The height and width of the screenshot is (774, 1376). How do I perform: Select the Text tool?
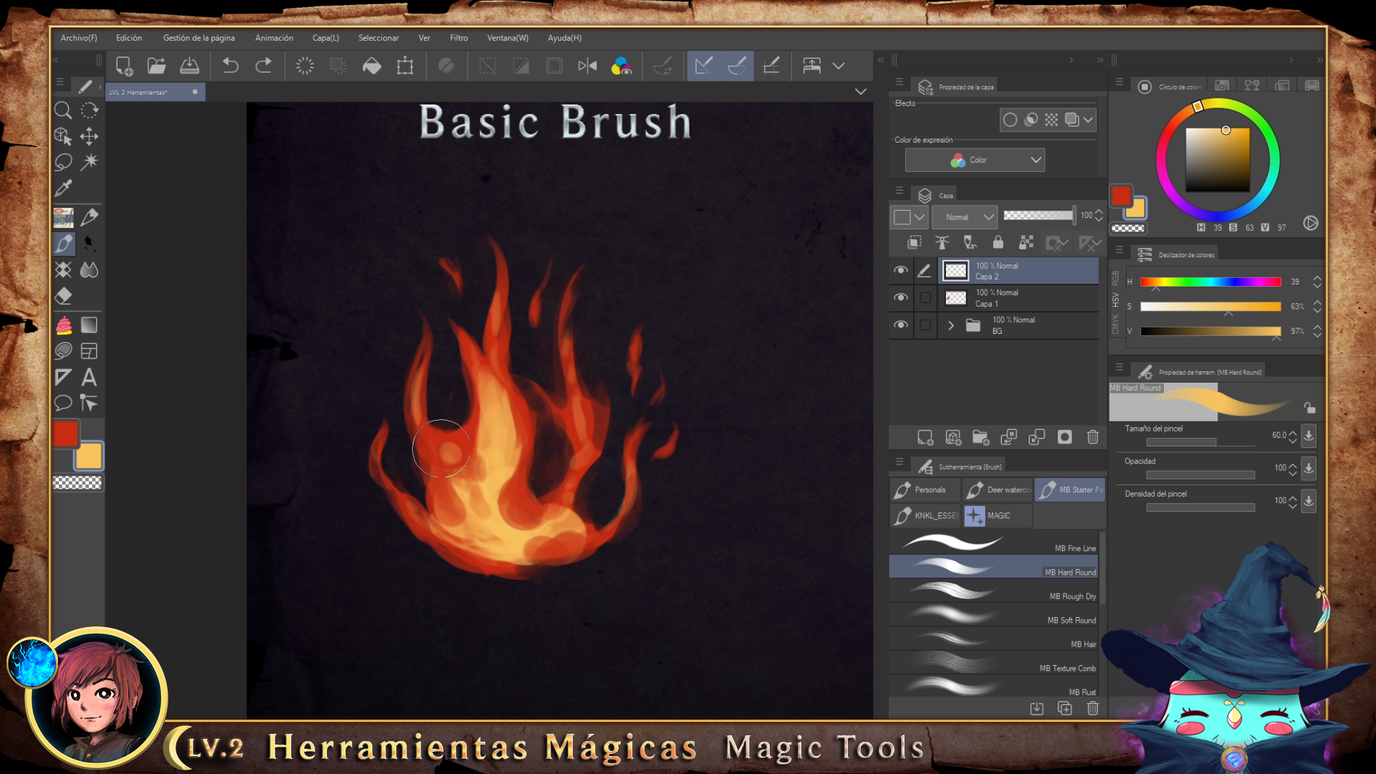(89, 377)
